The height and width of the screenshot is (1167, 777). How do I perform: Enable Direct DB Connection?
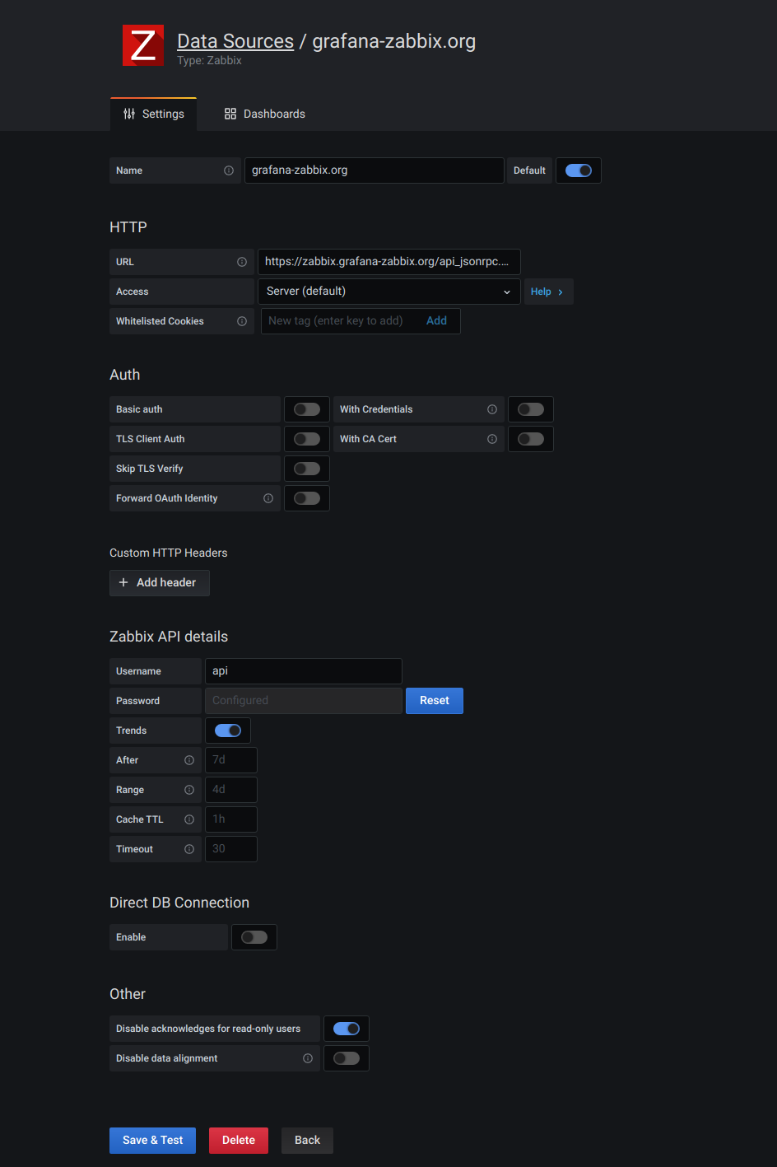coord(254,936)
